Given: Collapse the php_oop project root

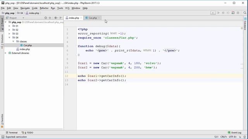Looking at the screenshot, I should coord(6,22).
